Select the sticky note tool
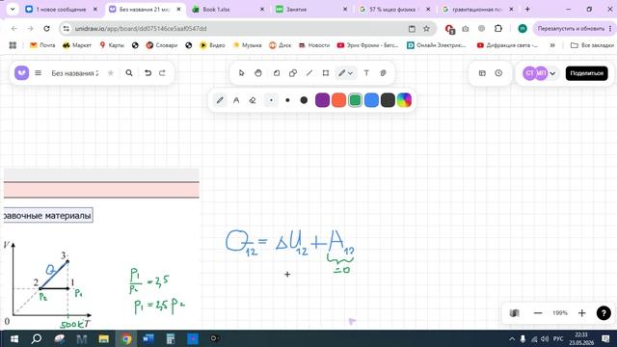Viewport: 617px width, 347px height. [x=277, y=73]
